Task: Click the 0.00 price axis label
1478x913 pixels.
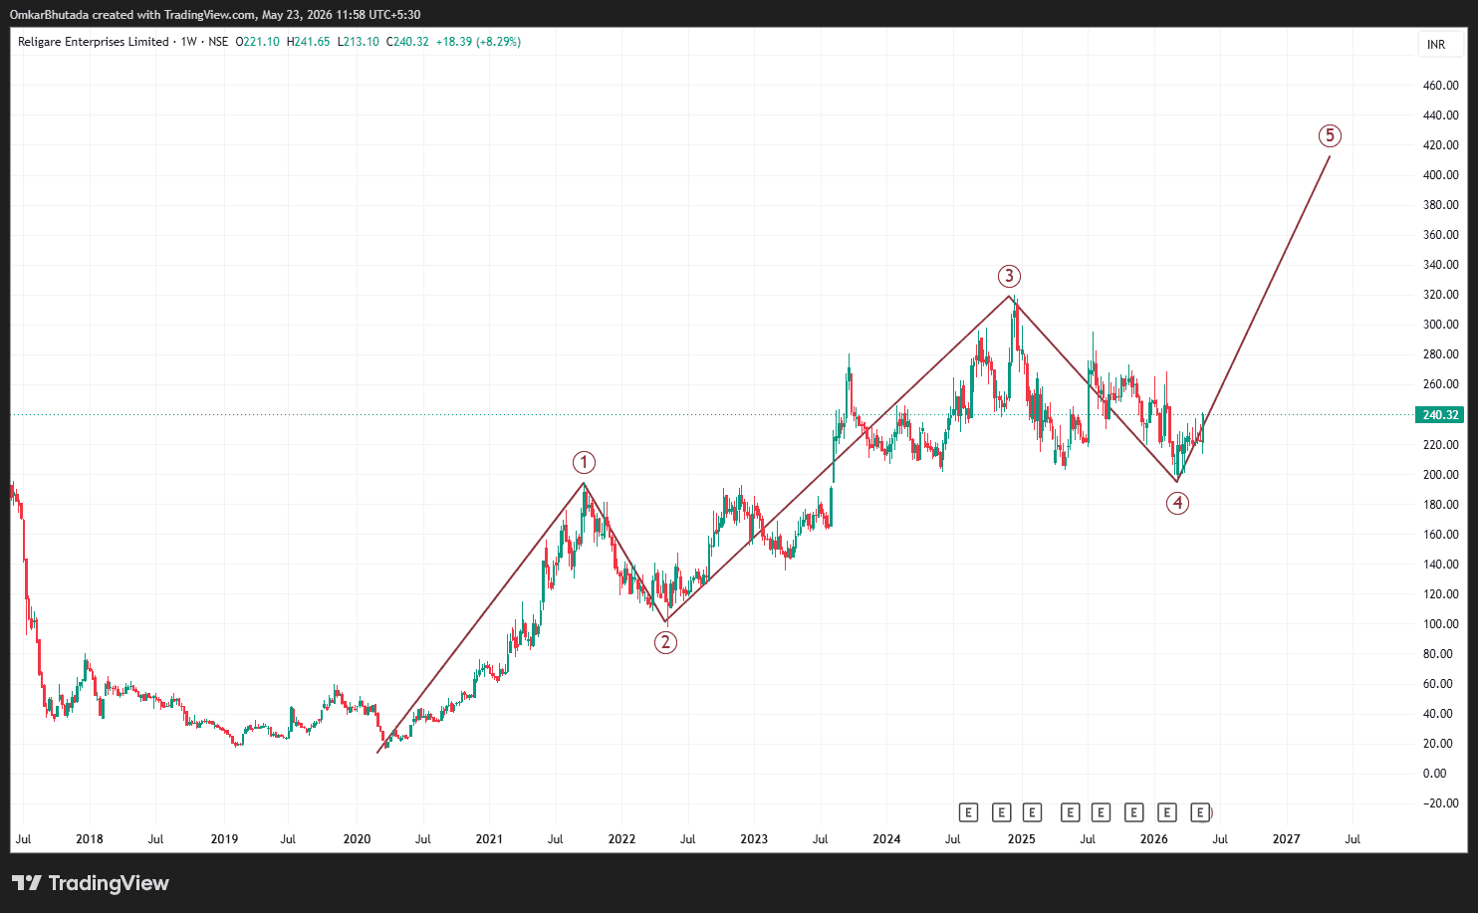Action: pos(1435,774)
